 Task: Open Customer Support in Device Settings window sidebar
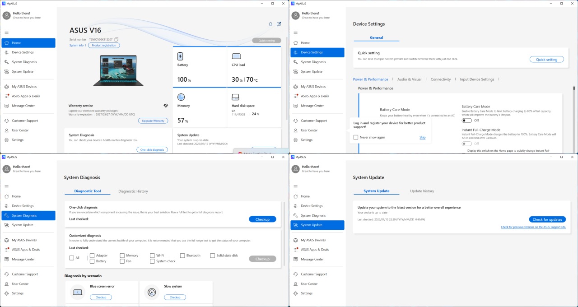(x=317, y=121)
